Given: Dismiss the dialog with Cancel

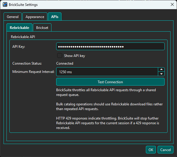Looking at the screenshot, I should tap(166, 150).
